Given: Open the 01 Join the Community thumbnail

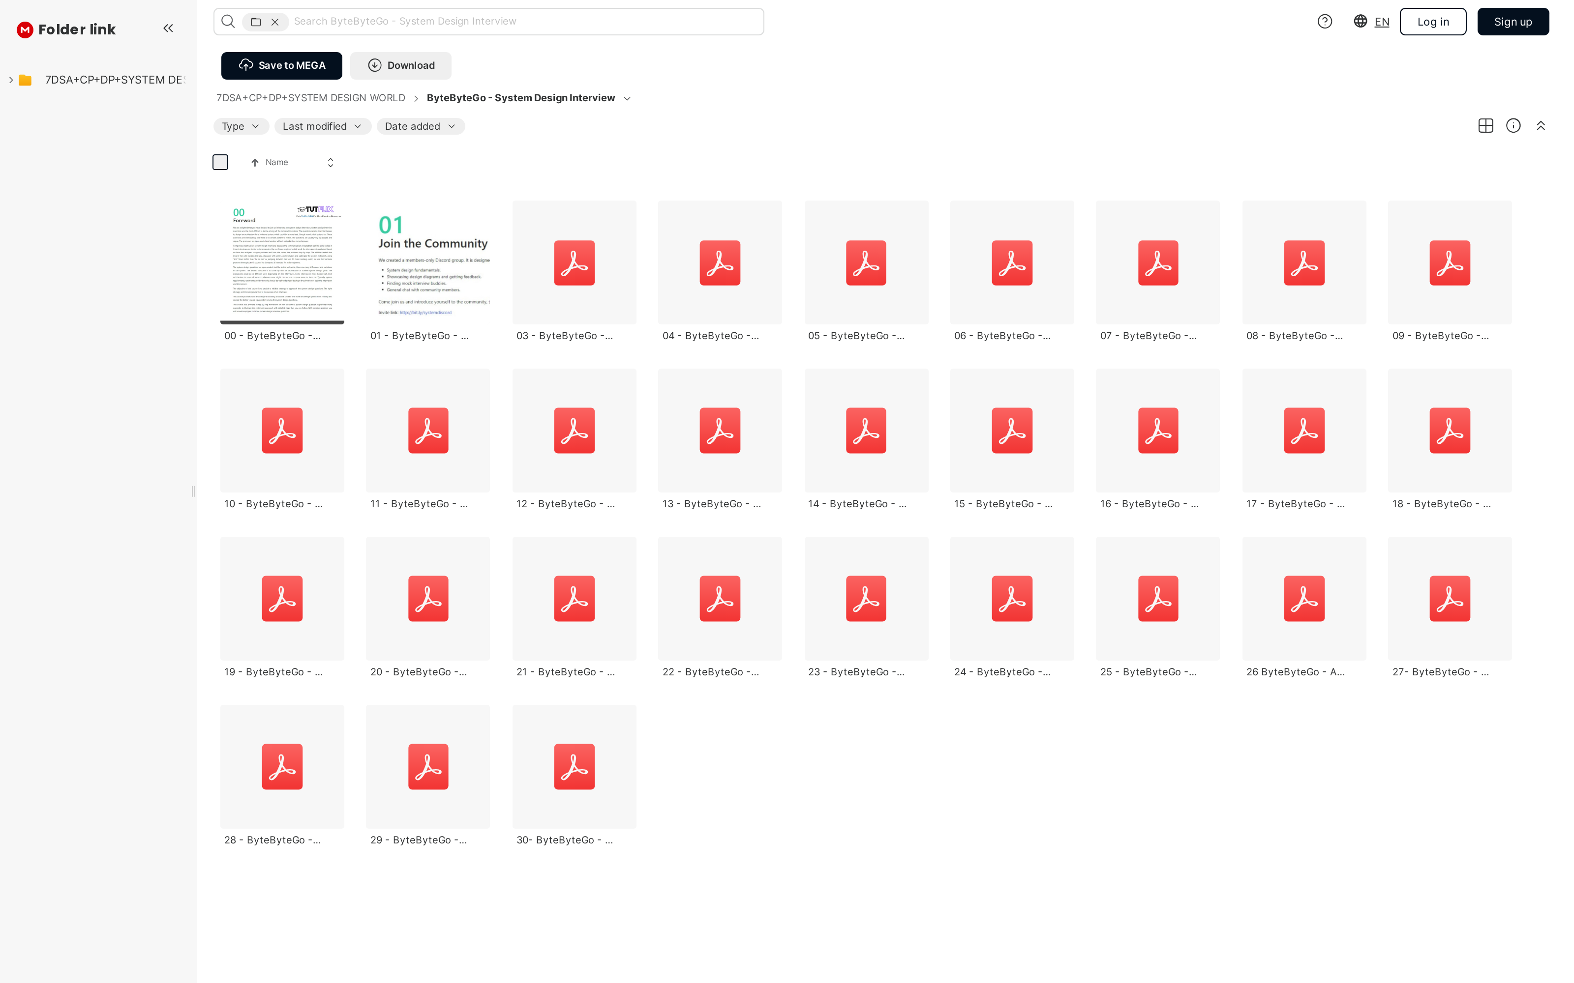Looking at the screenshot, I should [x=428, y=262].
